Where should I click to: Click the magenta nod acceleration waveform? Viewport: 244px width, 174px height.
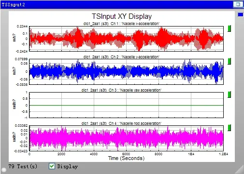126,138
